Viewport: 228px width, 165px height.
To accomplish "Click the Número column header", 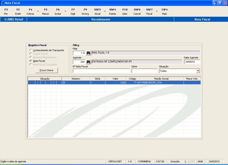I will pyautogui.click(x=76, y=79).
